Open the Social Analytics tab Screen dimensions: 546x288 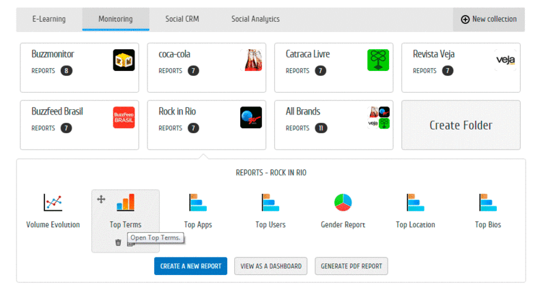coord(255,19)
